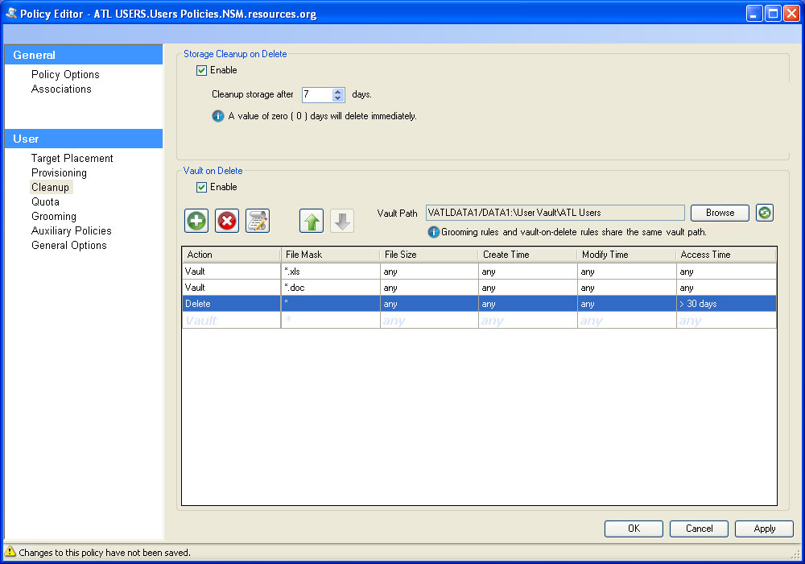805x564 pixels.
Task: Click the Action column header
Action: [x=232, y=255]
